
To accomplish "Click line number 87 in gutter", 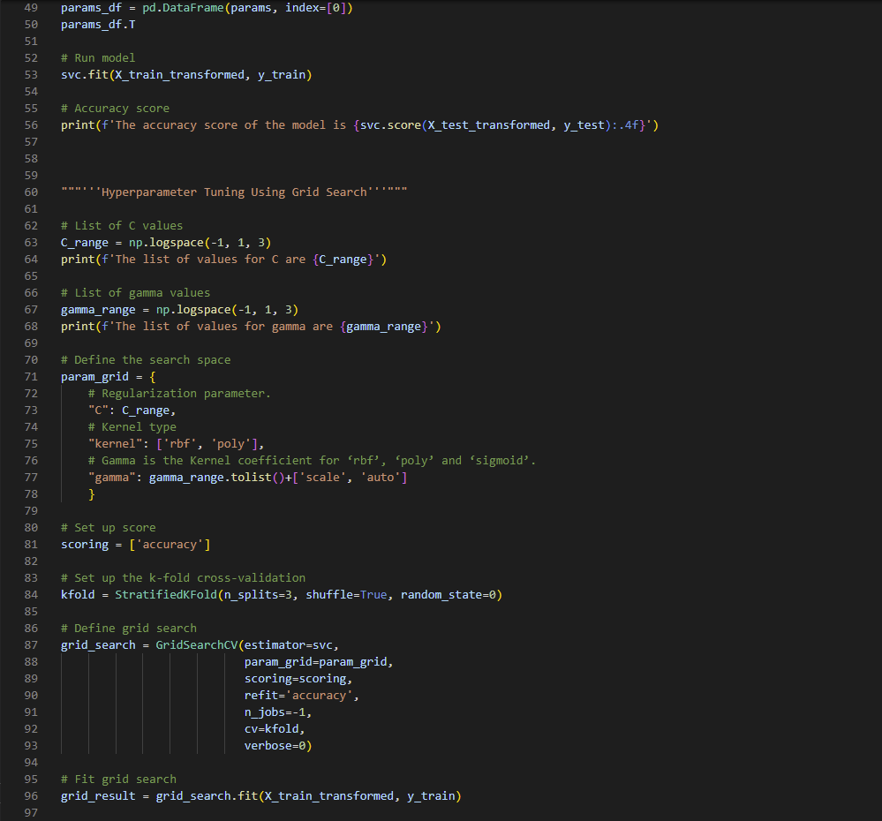I will pyautogui.click(x=31, y=645).
